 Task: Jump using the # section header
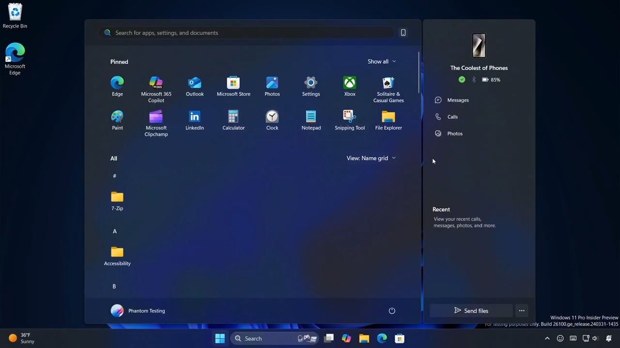[115, 176]
